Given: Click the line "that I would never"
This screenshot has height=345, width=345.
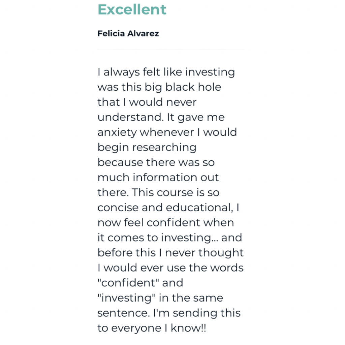Looking at the screenshot, I should 147,102.
